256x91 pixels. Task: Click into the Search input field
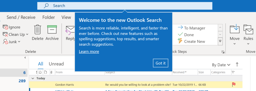(125, 6)
